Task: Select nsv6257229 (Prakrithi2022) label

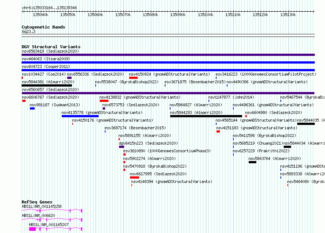Action: pos(261,151)
